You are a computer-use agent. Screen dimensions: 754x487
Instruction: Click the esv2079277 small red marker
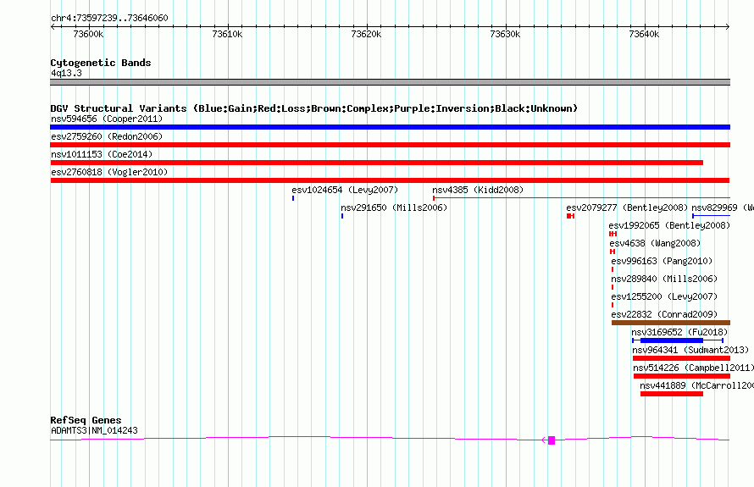(x=571, y=216)
